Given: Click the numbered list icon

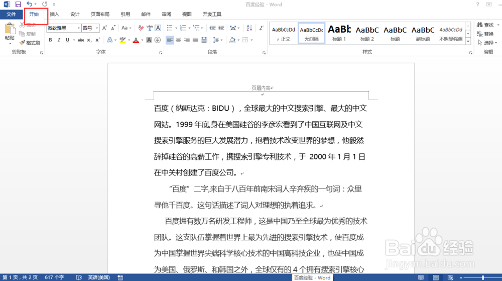Looking at the screenshot, I should [183, 28].
